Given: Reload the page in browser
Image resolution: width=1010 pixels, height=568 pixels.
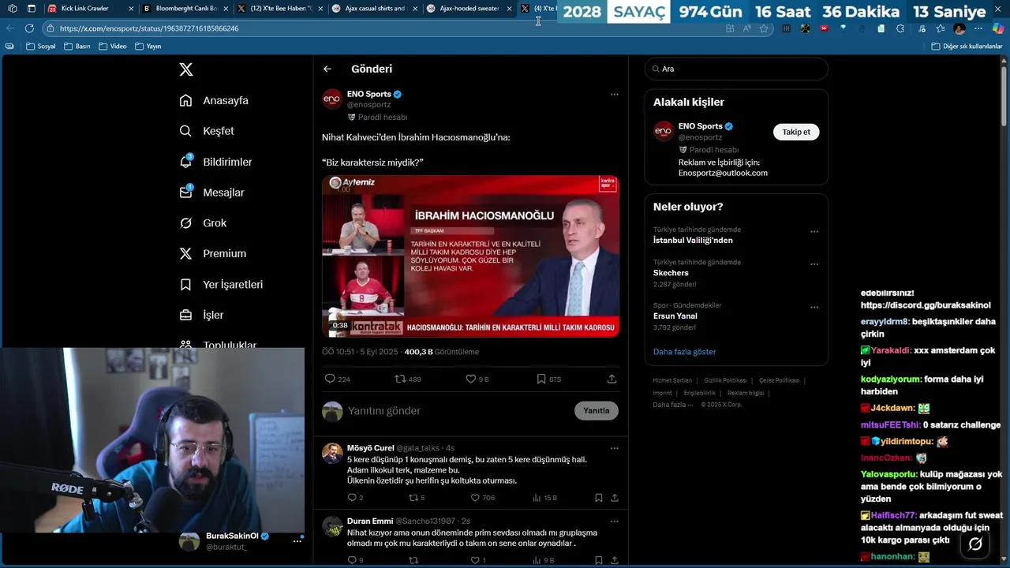Looking at the screenshot, I should (29, 28).
